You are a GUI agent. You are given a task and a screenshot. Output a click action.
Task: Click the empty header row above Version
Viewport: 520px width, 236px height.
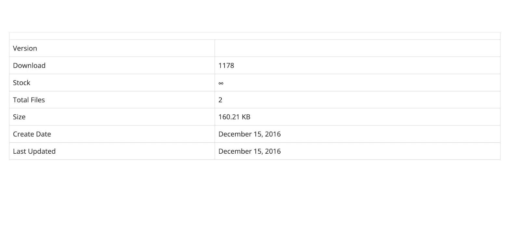click(x=255, y=36)
